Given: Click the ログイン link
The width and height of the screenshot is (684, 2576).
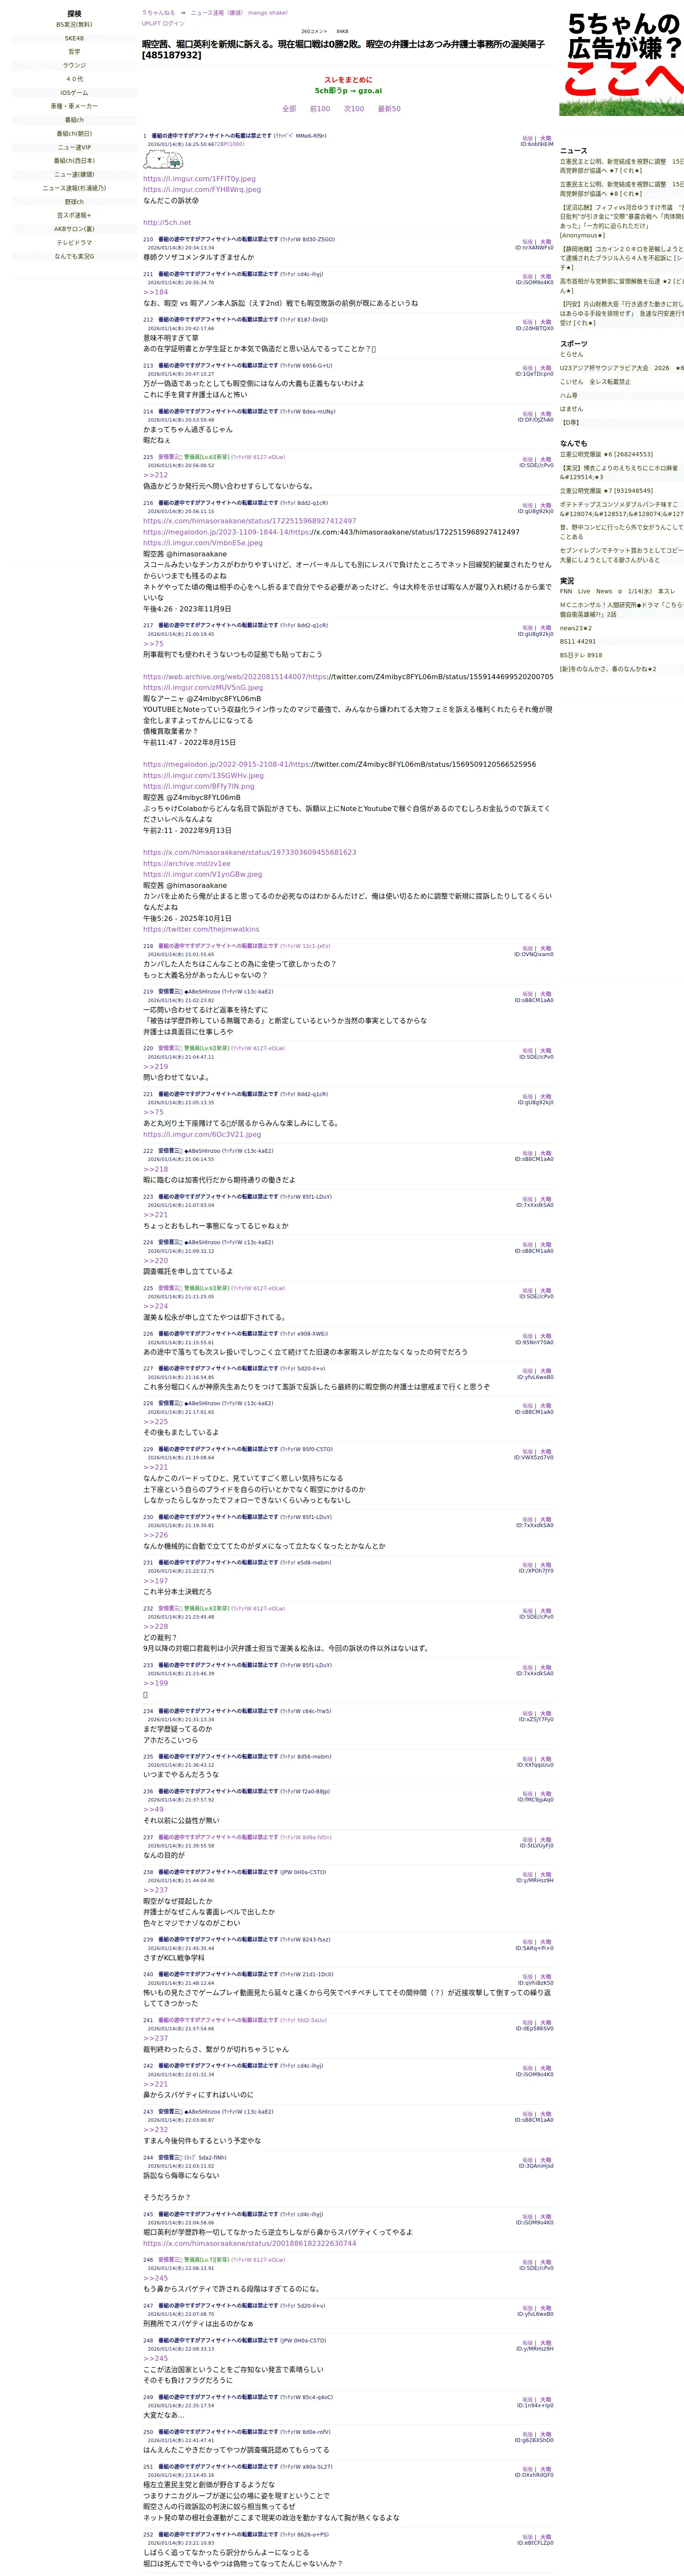Looking at the screenshot, I should (x=173, y=23).
